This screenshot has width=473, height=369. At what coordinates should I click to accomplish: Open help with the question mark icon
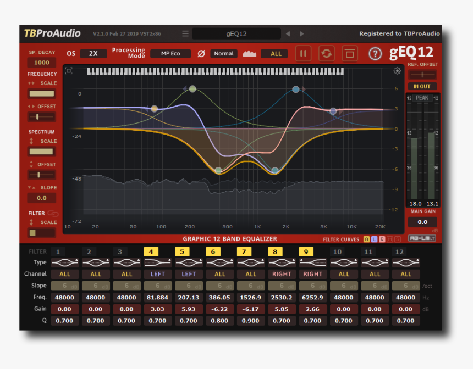coord(375,53)
